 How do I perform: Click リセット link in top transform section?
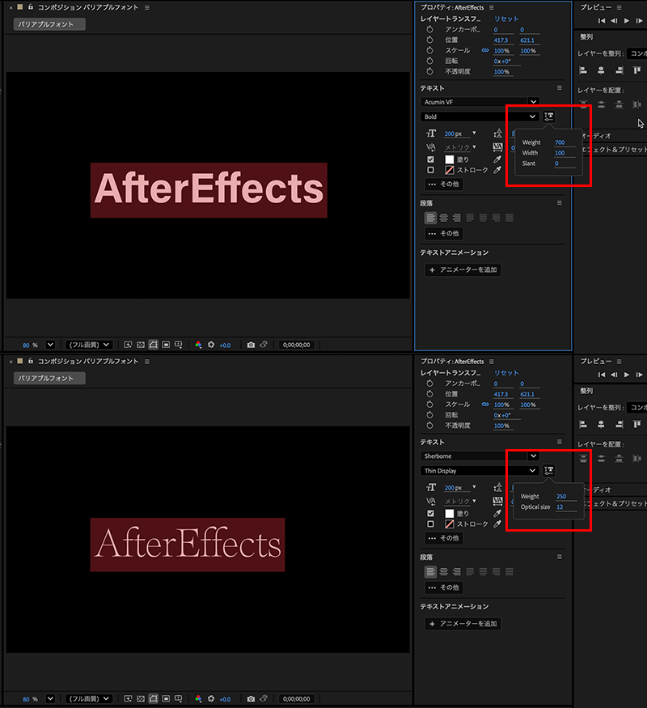pyautogui.click(x=506, y=19)
